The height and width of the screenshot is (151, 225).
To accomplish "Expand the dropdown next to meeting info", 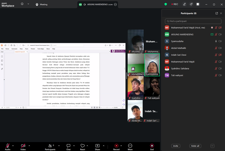I will point(28,4).
